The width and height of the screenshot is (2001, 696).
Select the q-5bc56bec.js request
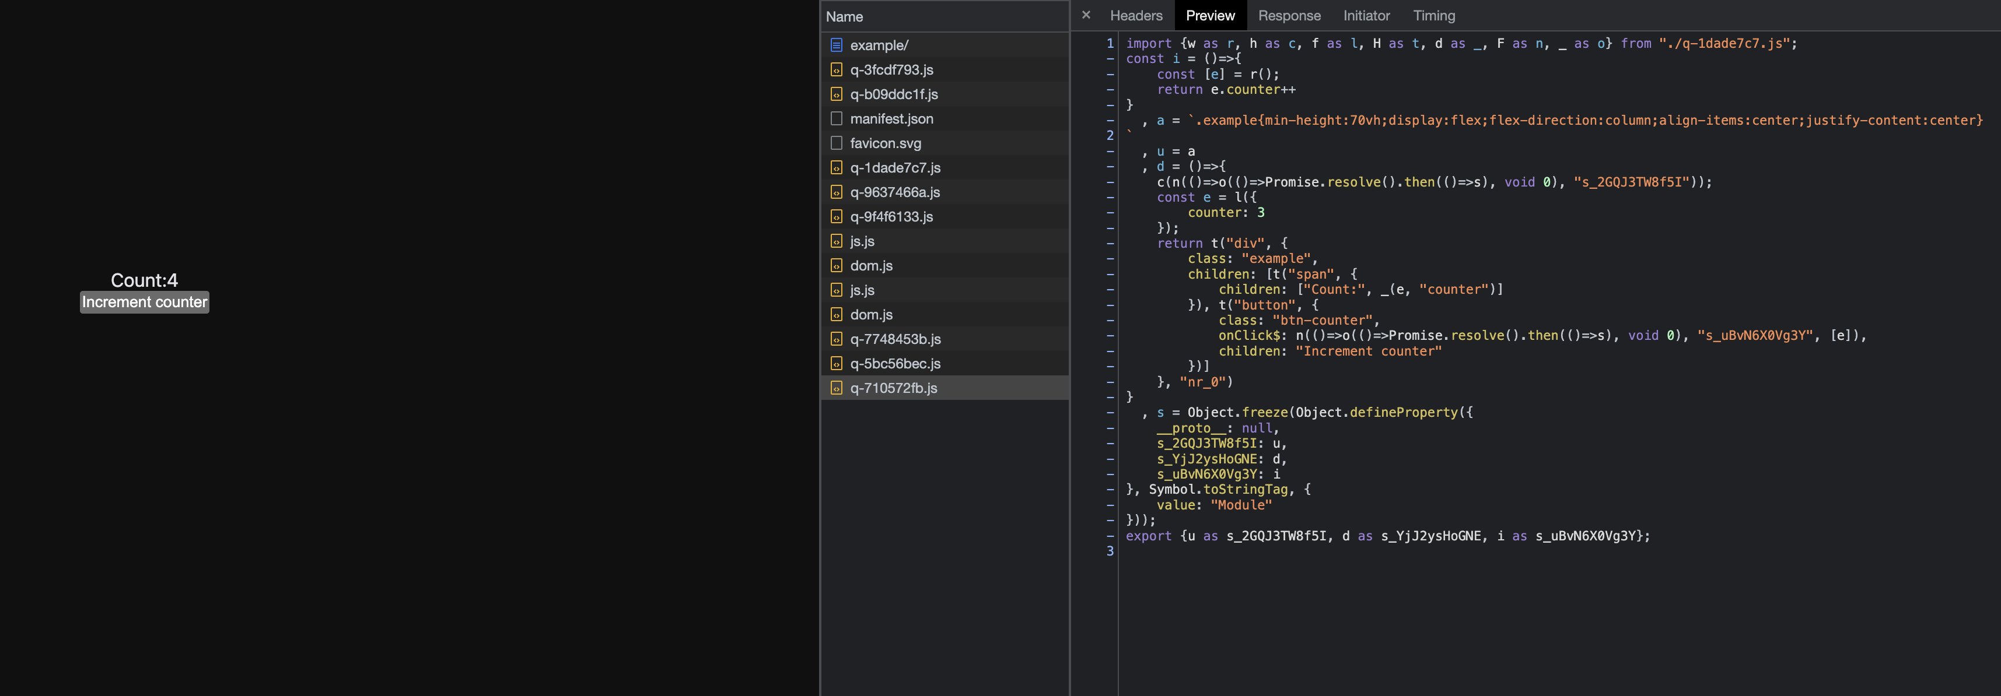click(895, 363)
